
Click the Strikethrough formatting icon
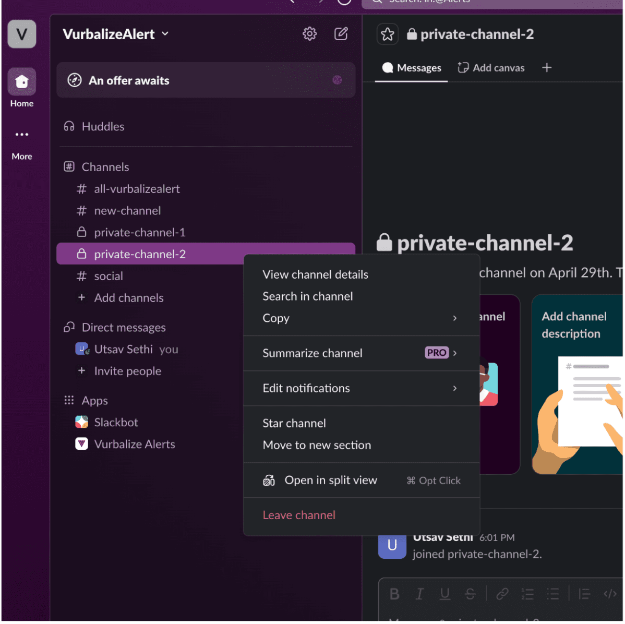[x=470, y=594]
